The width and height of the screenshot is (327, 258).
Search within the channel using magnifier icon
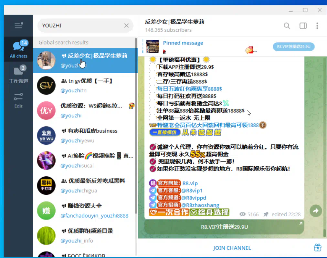[x=287, y=26]
